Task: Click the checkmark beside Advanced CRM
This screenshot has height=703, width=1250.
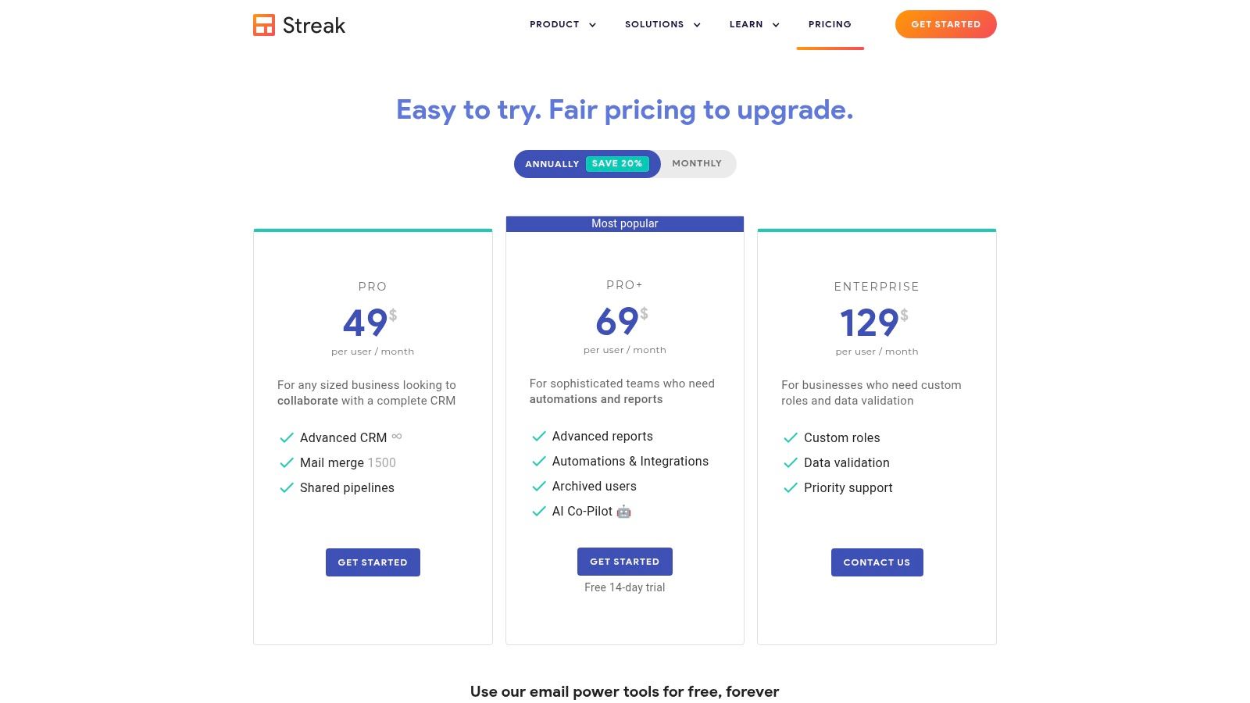Action: coord(286,437)
